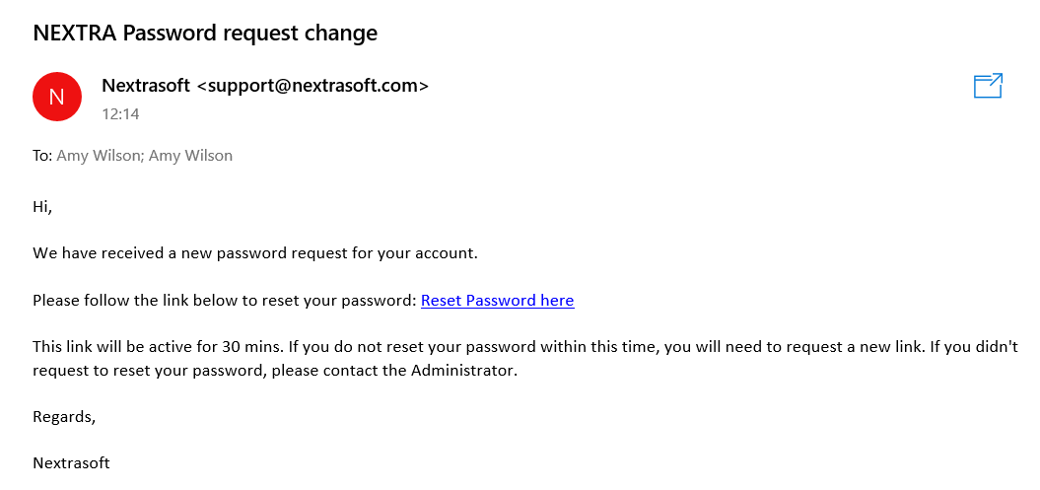Viewport: 1040px width, 490px height.
Task: Click the Password request change subject text
Action: click(250, 34)
